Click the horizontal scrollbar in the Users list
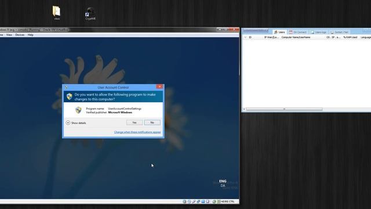This screenshot has width=371, height=209. point(284,109)
